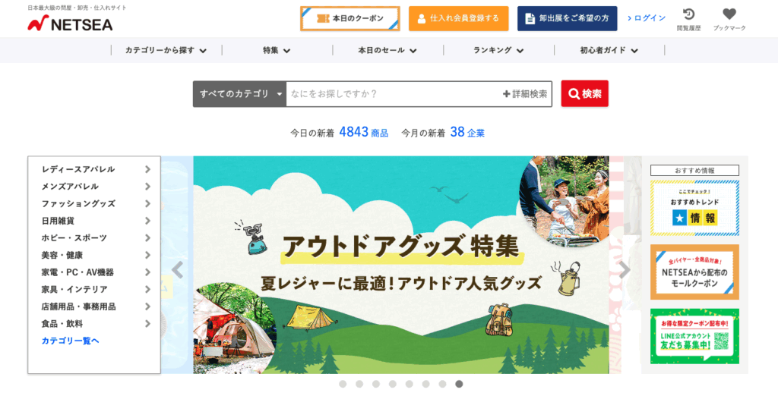Open 詳細検索 advanced search plus option
This screenshot has width=778, height=396.
tap(525, 93)
